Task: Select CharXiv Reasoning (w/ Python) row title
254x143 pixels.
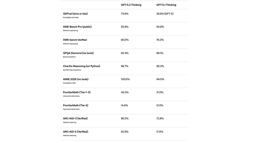Action: pos(82,66)
